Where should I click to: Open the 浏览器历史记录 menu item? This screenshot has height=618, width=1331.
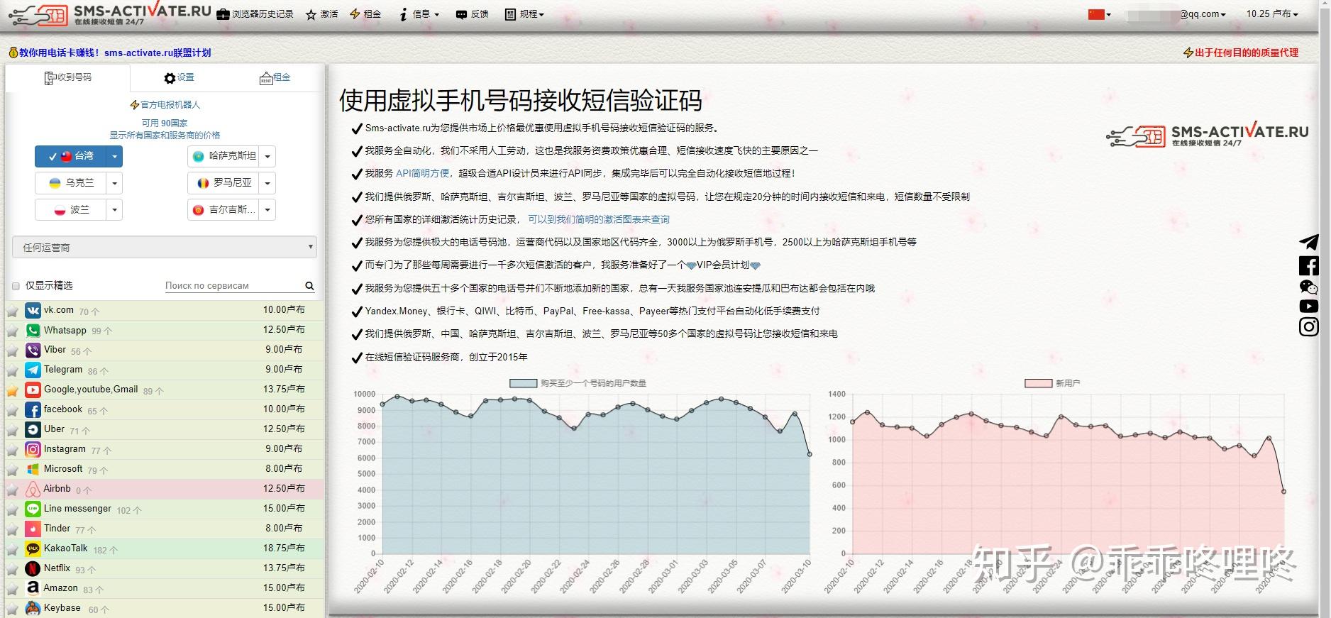coord(255,14)
